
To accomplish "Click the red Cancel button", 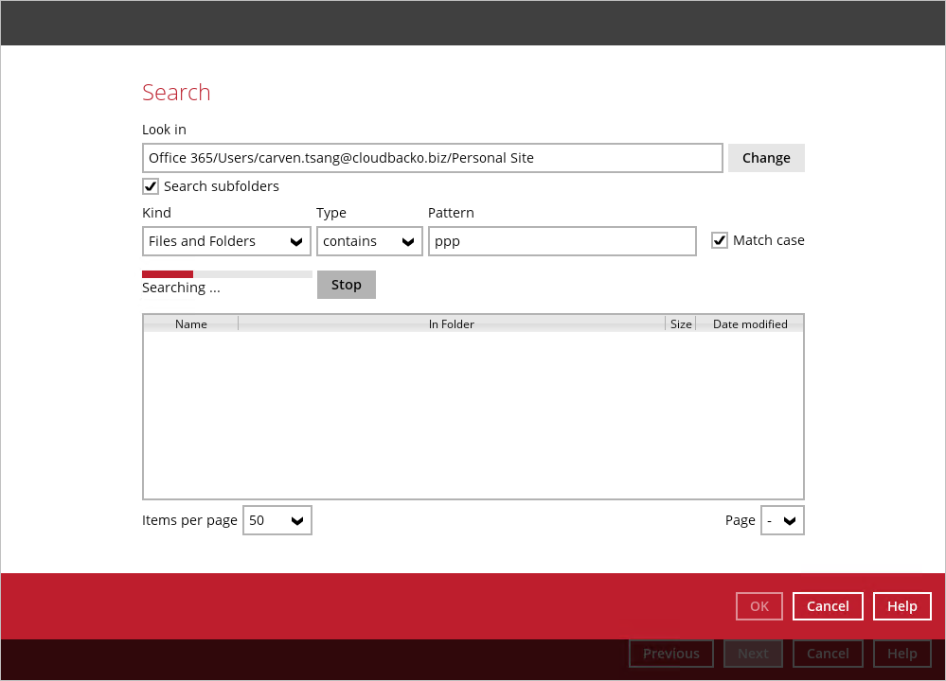I will pos(828,606).
